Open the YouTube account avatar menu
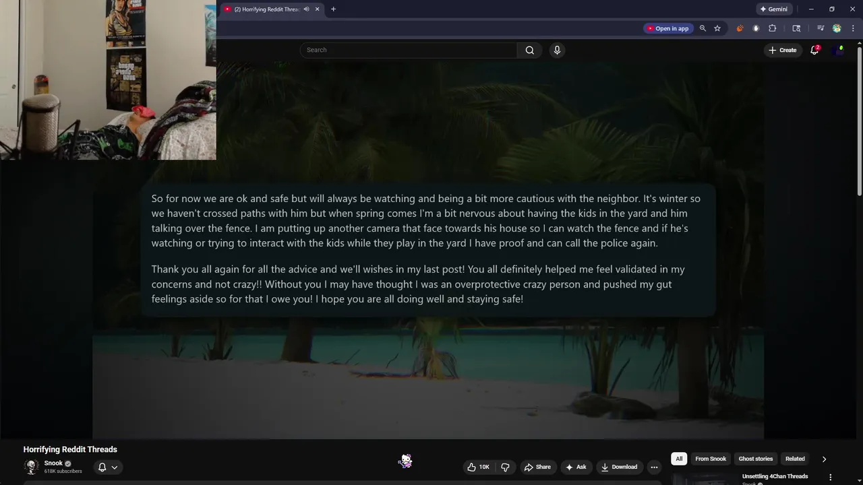 838,50
